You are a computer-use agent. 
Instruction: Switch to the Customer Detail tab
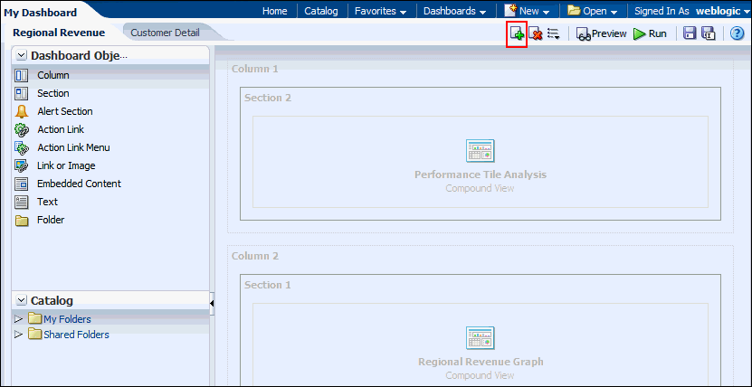pos(165,33)
